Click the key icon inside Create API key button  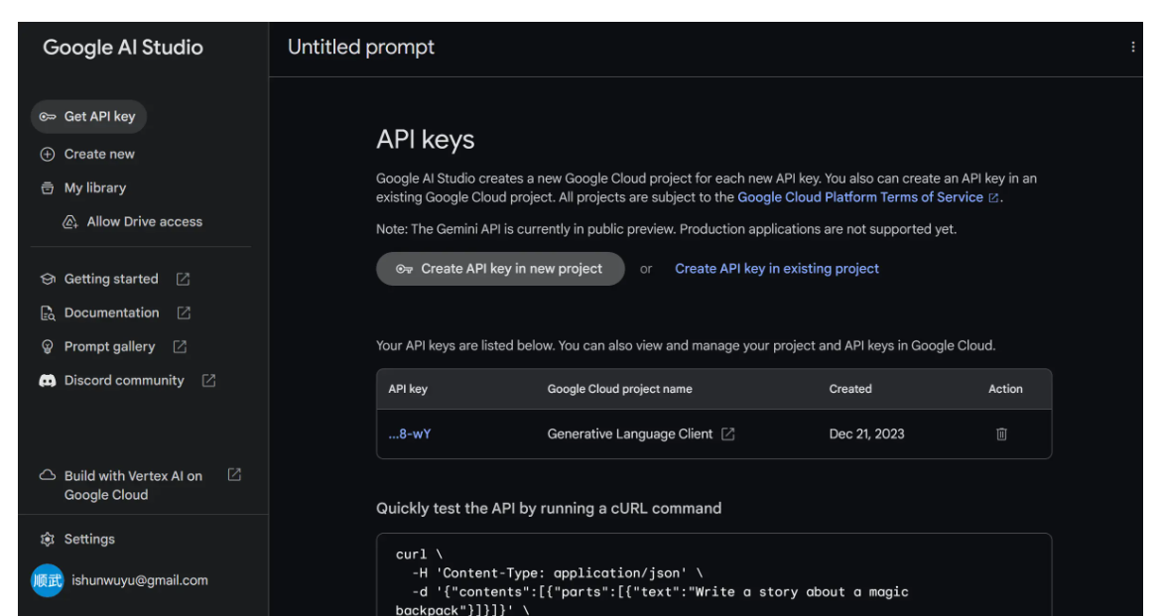404,269
